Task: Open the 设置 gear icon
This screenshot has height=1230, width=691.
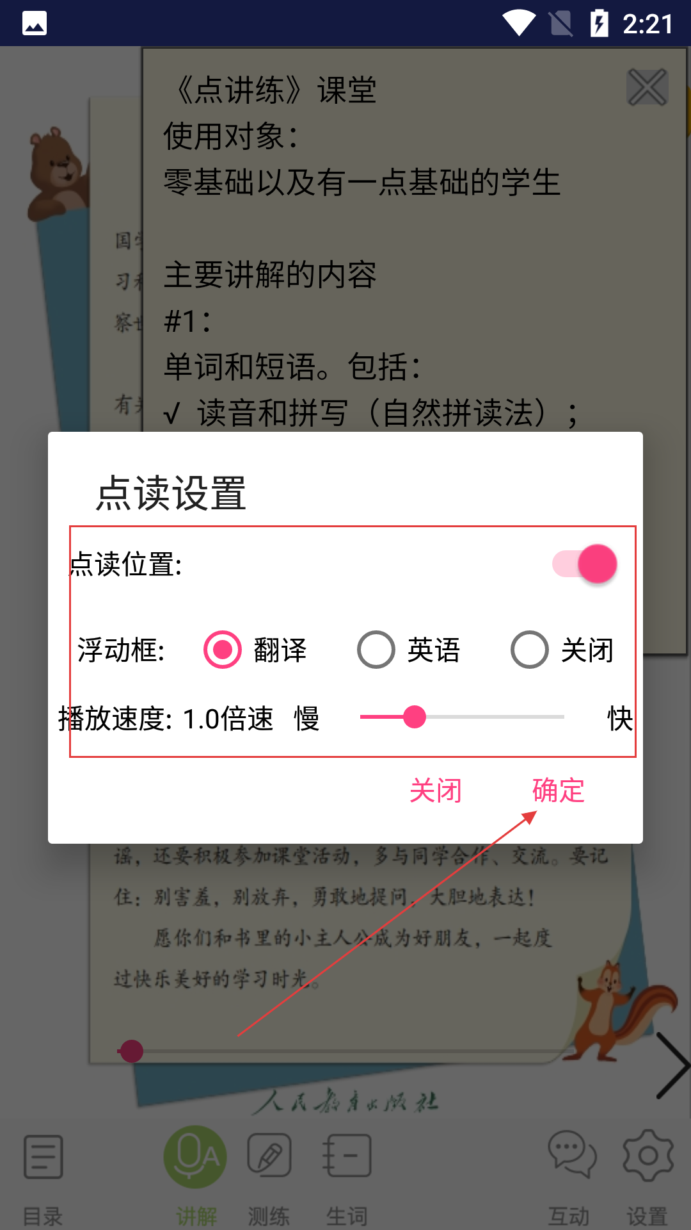Action: (647, 1156)
